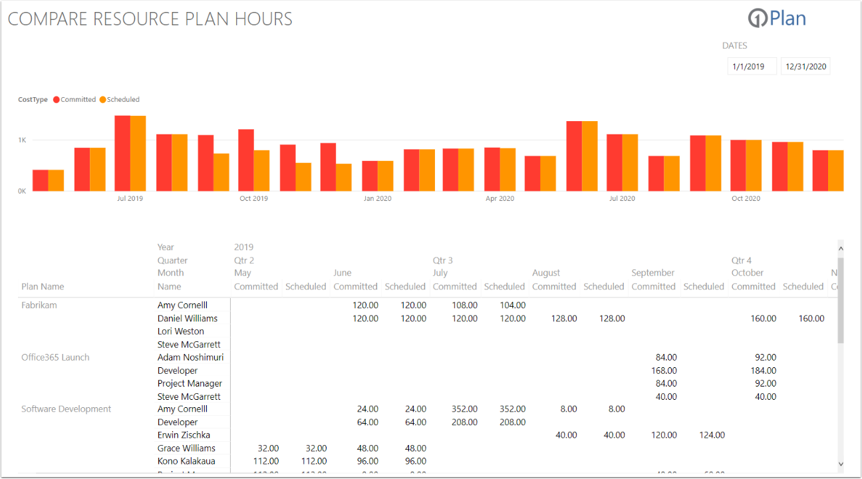Screen dimensions: 862x479
Task: Select the "Fabrikam" plan row
Action: click(x=39, y=305)
